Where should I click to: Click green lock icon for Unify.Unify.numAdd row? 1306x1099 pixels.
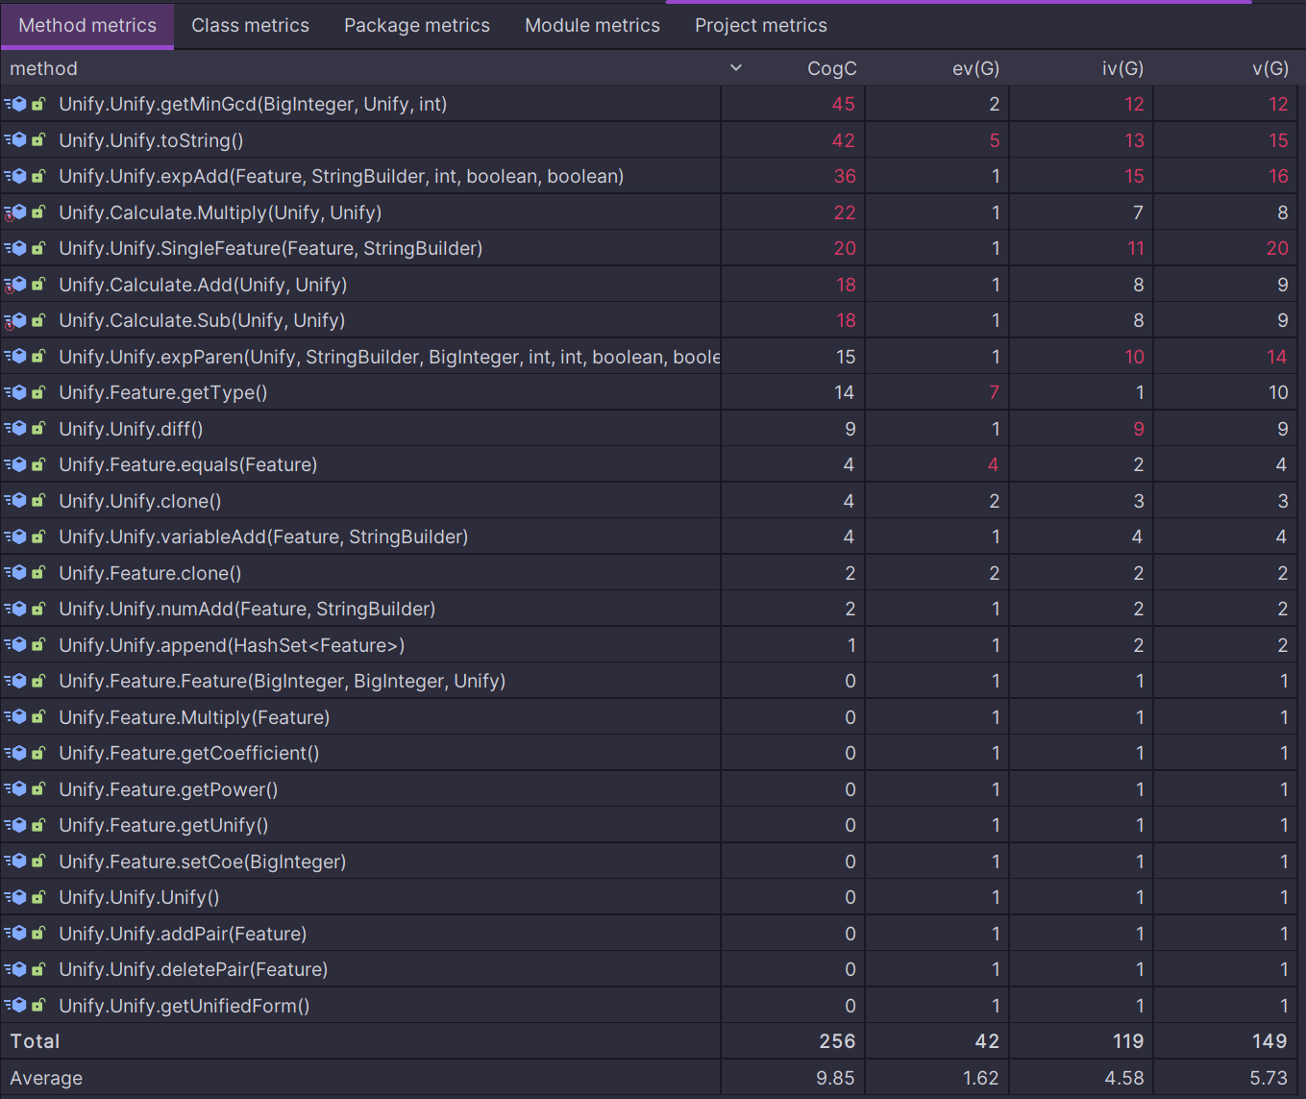click(x=38, y=609)
